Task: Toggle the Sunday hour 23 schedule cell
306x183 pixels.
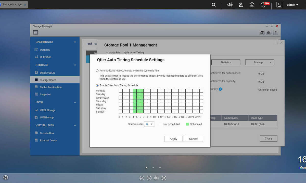Action: point(201,112)
